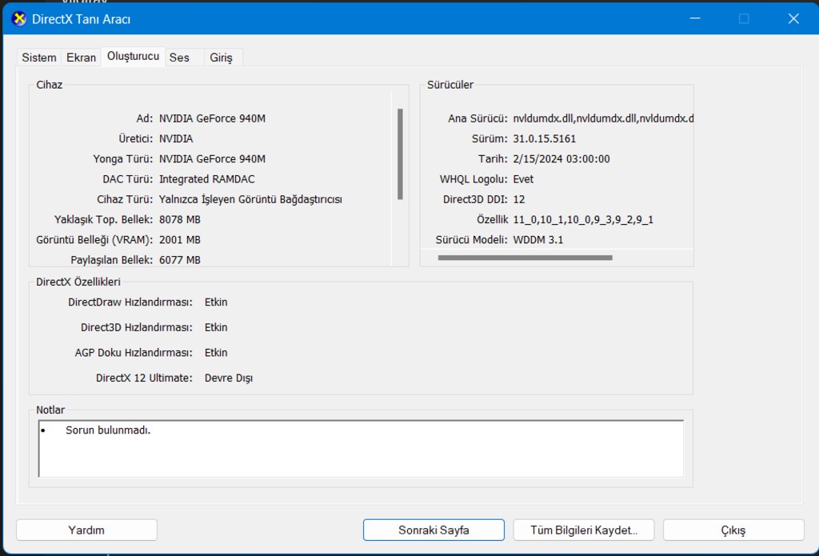This screenshot has width=819, height=556.
Task: Close the DirectX Tanı Aracı window
Action: pyautogui.click(x=793, y=19)
